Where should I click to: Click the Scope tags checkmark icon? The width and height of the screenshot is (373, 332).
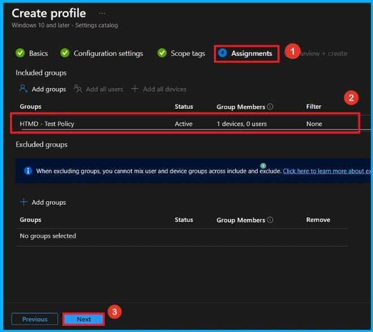click(162, 53)
